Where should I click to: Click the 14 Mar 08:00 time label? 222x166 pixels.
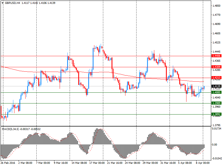[x=79, y=163]
